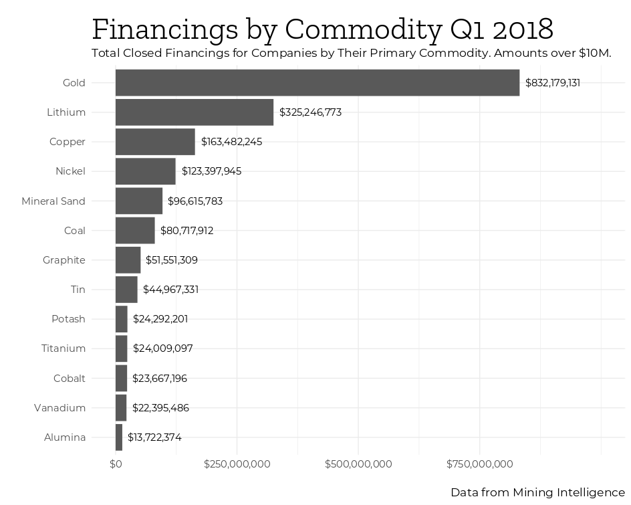Image resolution: width=631 pixels, height=505 pixels.
Task: Click the Gold bar in the chart
Action: [318, 83]
